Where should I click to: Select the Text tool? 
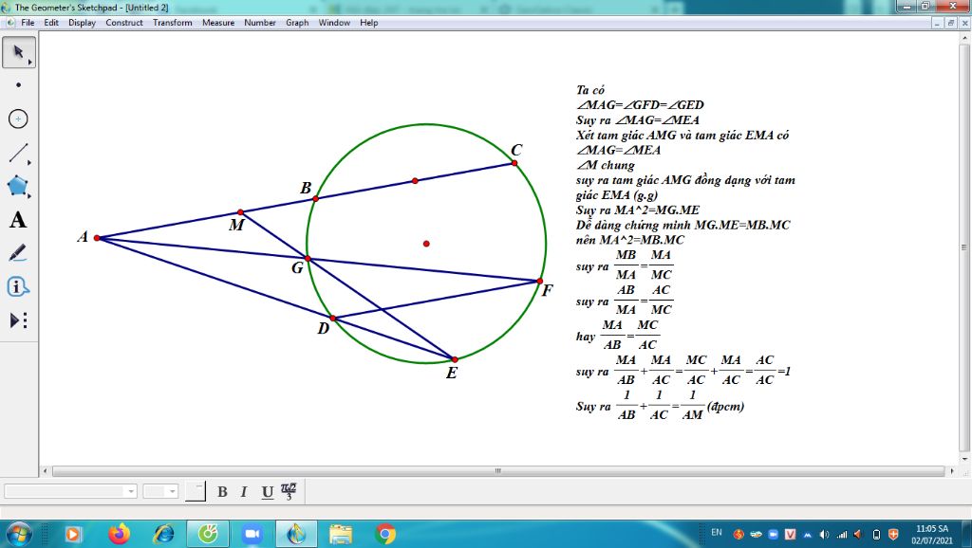19,220
